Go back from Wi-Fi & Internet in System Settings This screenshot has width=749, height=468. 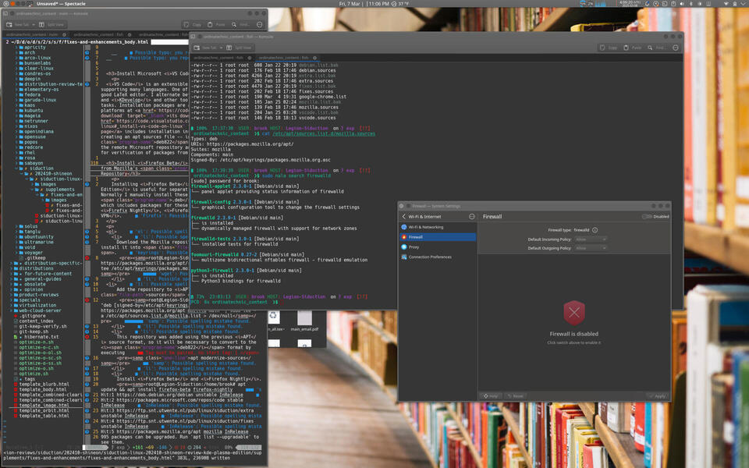(403, 216)
